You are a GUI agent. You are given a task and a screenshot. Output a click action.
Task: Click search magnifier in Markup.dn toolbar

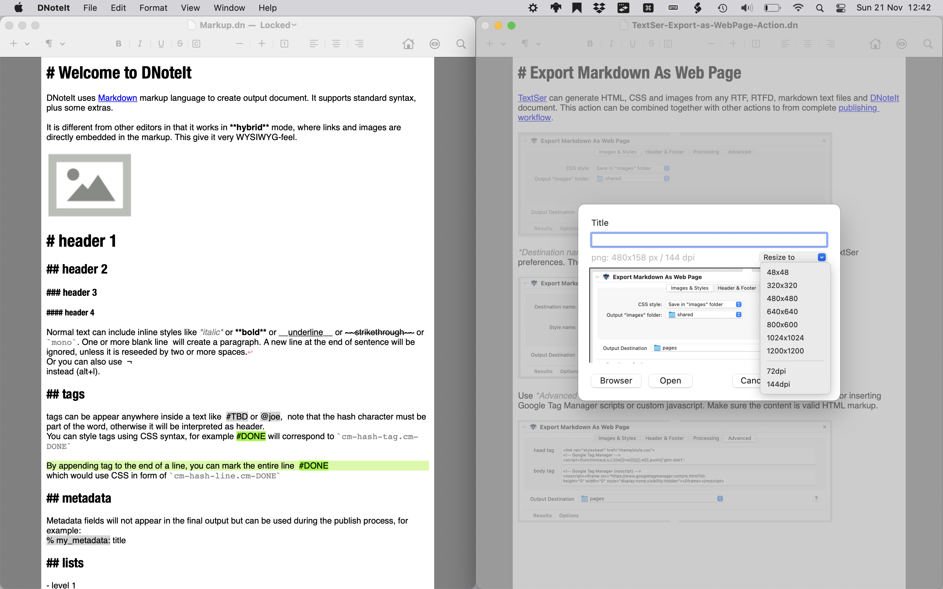point(461,44)
